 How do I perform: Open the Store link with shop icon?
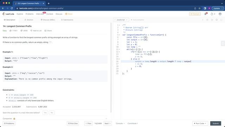pos(69,14)
